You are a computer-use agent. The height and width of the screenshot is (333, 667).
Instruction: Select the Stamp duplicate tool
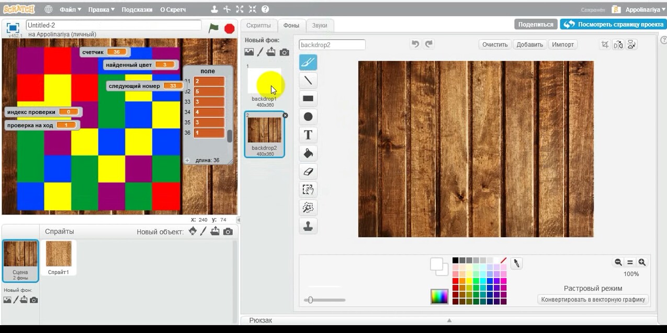point(308,226)
